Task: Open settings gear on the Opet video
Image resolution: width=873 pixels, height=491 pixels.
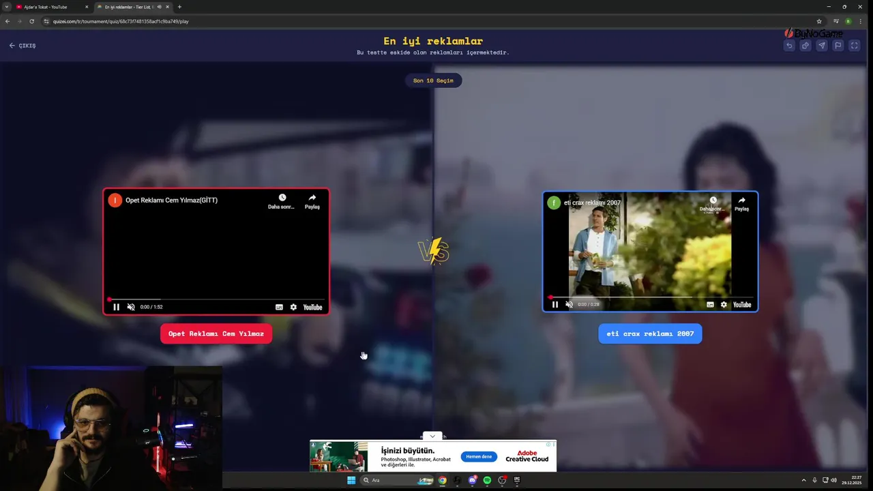Action: pyautogui.click(x=293, y=307)
